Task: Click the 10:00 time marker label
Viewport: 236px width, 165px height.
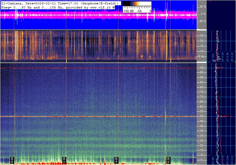Action: (x=12, y=160)
